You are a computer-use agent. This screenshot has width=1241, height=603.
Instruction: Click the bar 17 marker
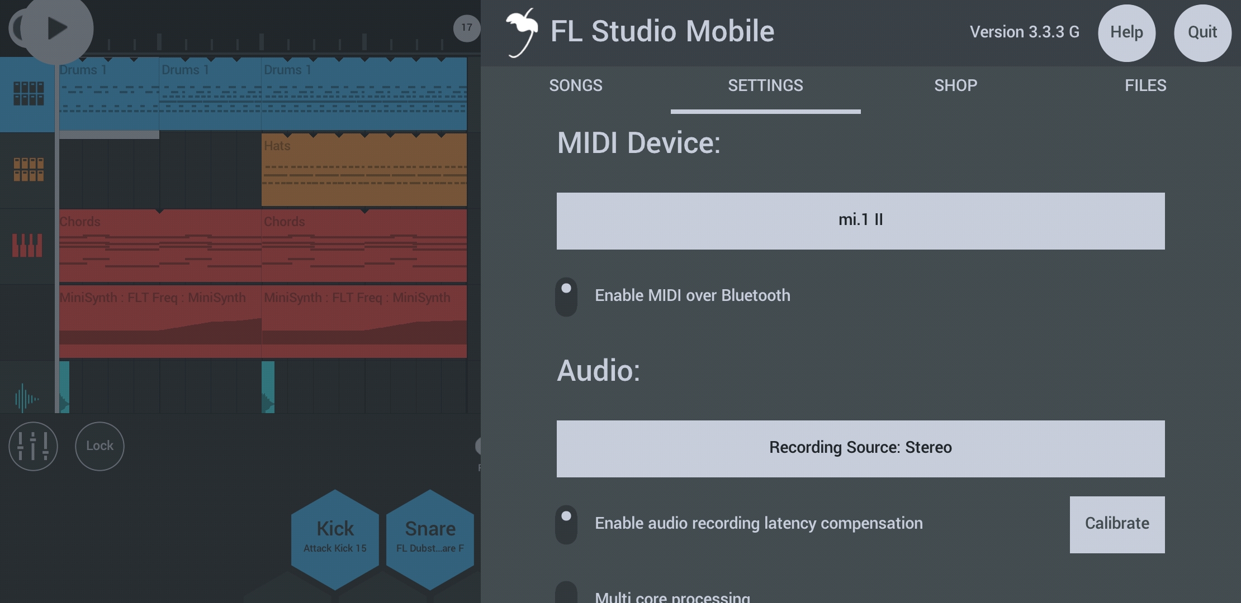tap(467, 27)
